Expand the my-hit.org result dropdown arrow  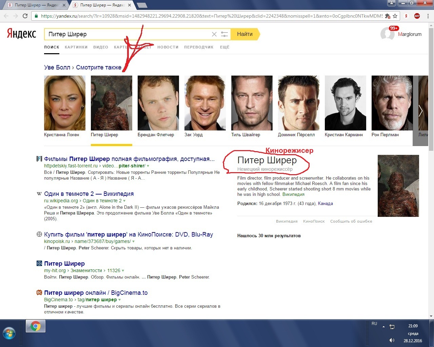coord(123,271)
